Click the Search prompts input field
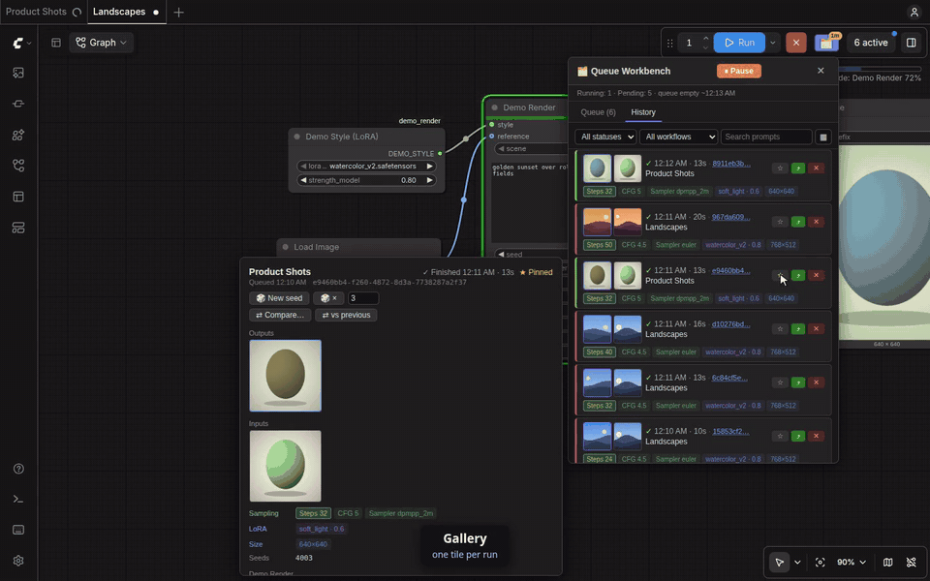The image size is (930, 581). (x=765, y=137)
